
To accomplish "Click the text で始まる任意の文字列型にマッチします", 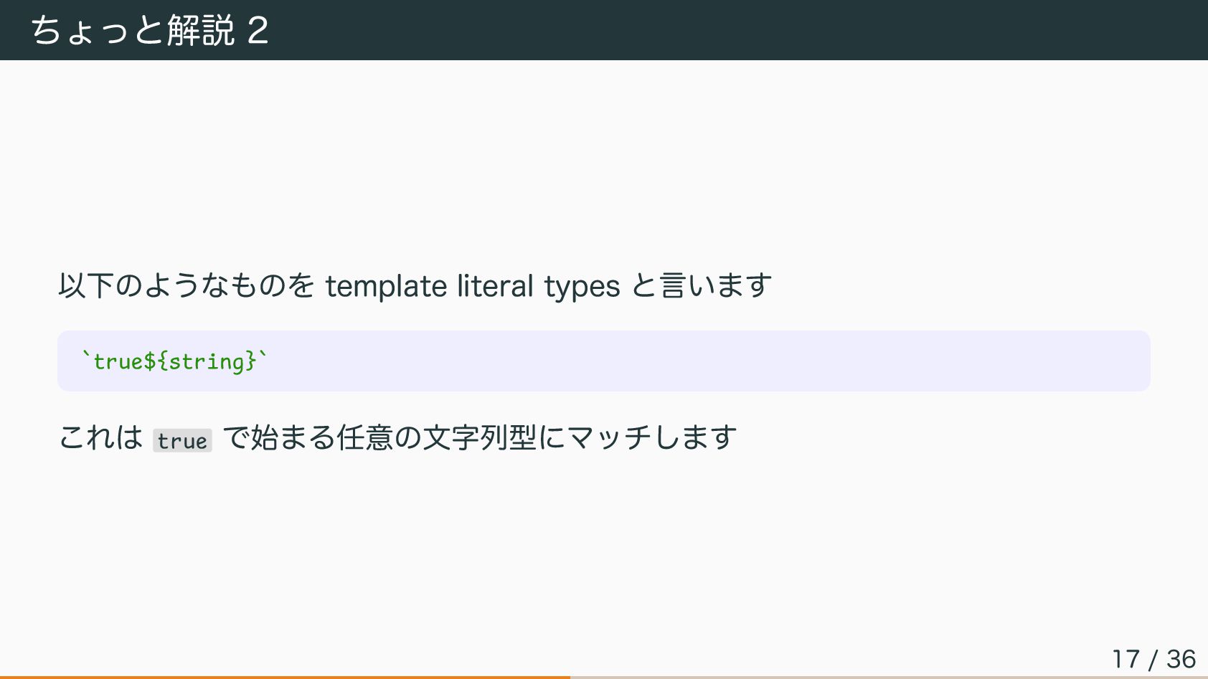I will [479, 437].
